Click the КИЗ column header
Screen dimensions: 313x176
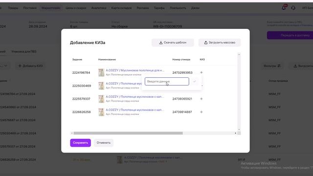coord(202,60)
